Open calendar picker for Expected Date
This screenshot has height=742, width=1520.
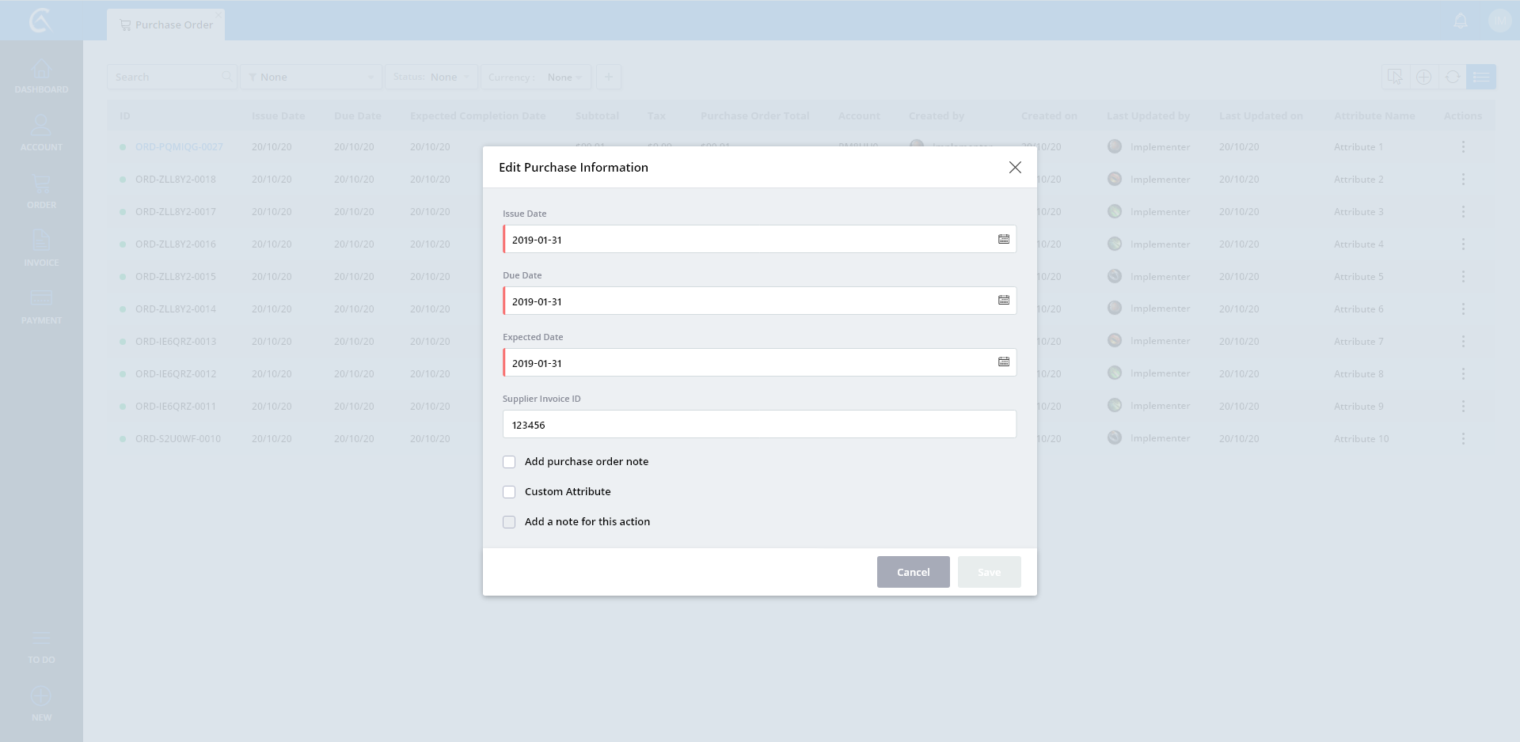pyautogui.click(x=1003, y=362)
